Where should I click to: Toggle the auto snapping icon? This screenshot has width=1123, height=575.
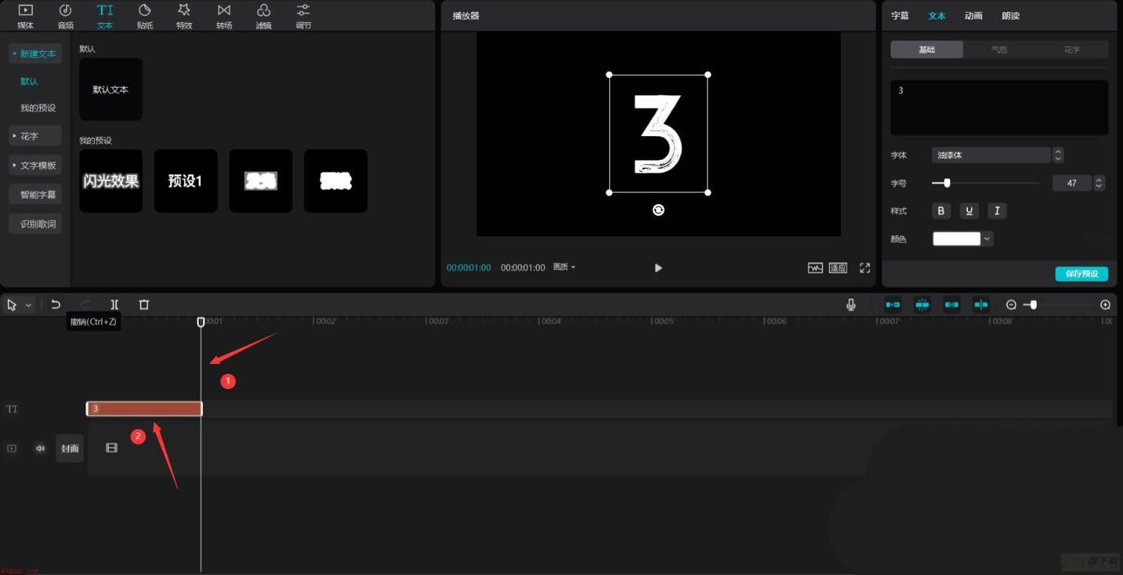tap(922, 304)
